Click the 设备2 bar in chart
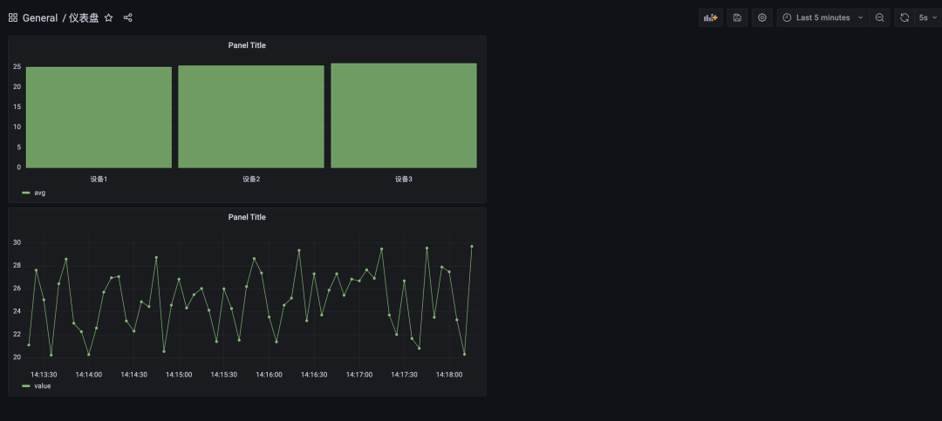Viewport: 942px width, 421px height. 251,117
